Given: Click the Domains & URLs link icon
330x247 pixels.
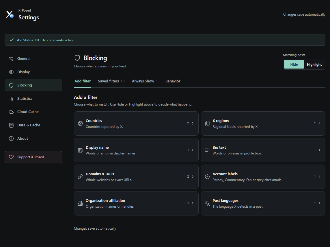Looking at the screenshot, I should coord(80,177).
